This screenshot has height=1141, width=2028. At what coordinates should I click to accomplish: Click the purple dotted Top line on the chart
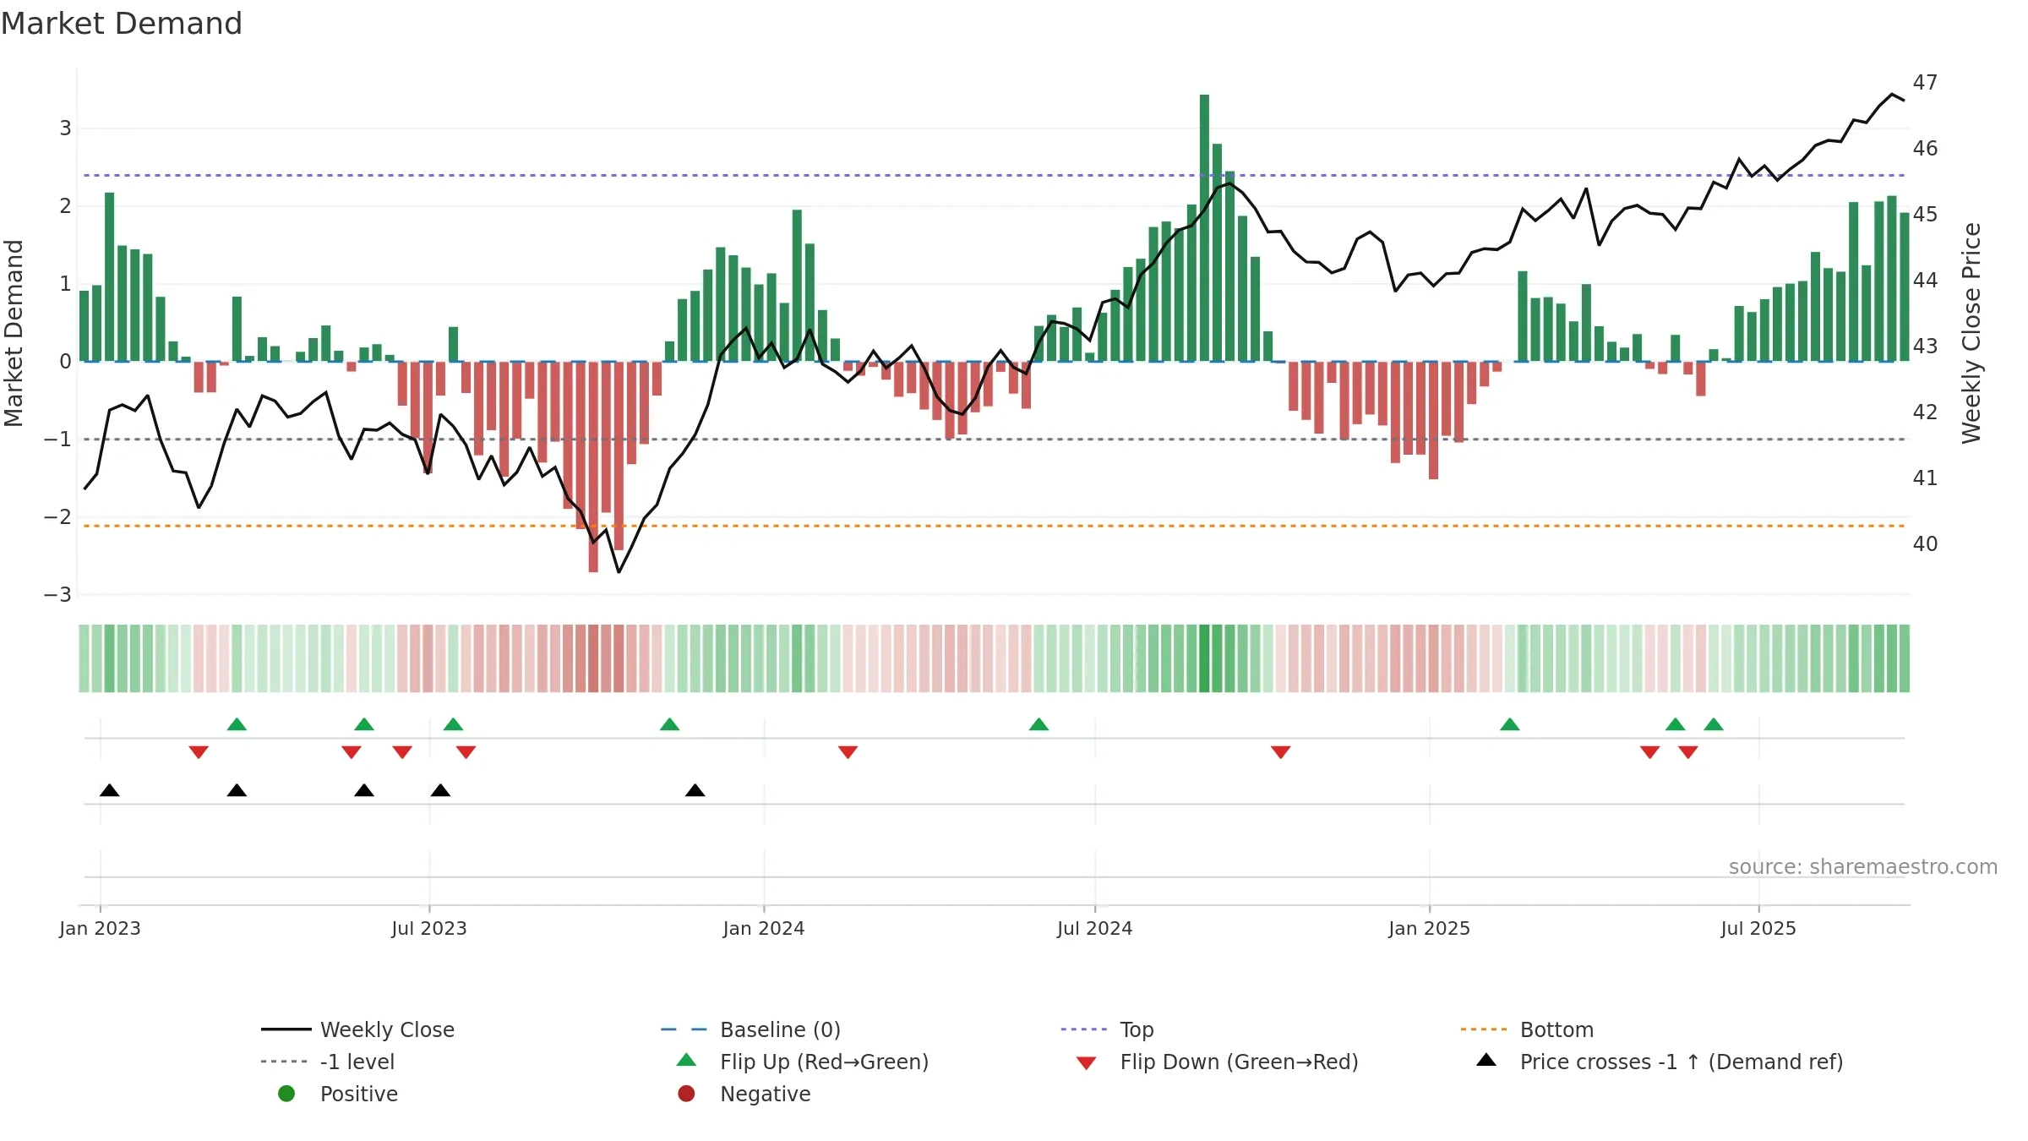994,175
